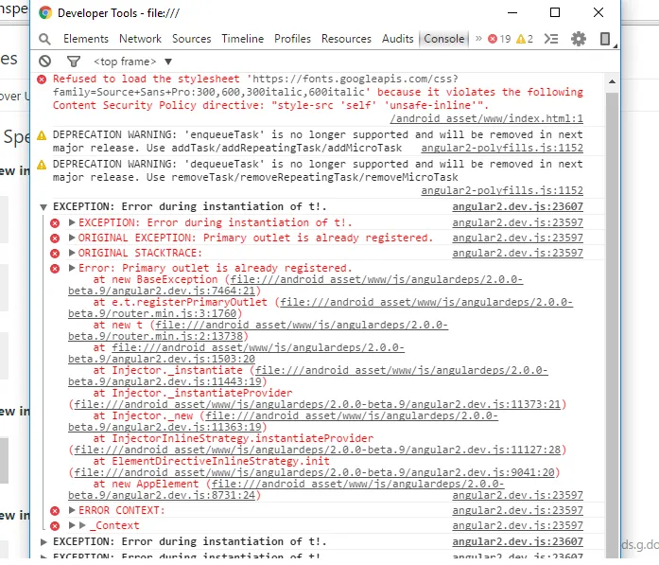The height and width of the screenshot is (565, 659).
Task: Open angular2.dev.js:23597 link on ORIGINAL EXCEPTION row
Action: [518, 238]
